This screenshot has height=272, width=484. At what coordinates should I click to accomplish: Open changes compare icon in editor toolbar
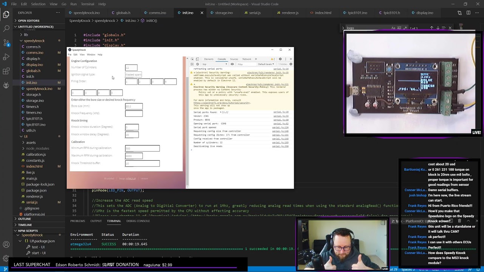click(x=459, y=13)
